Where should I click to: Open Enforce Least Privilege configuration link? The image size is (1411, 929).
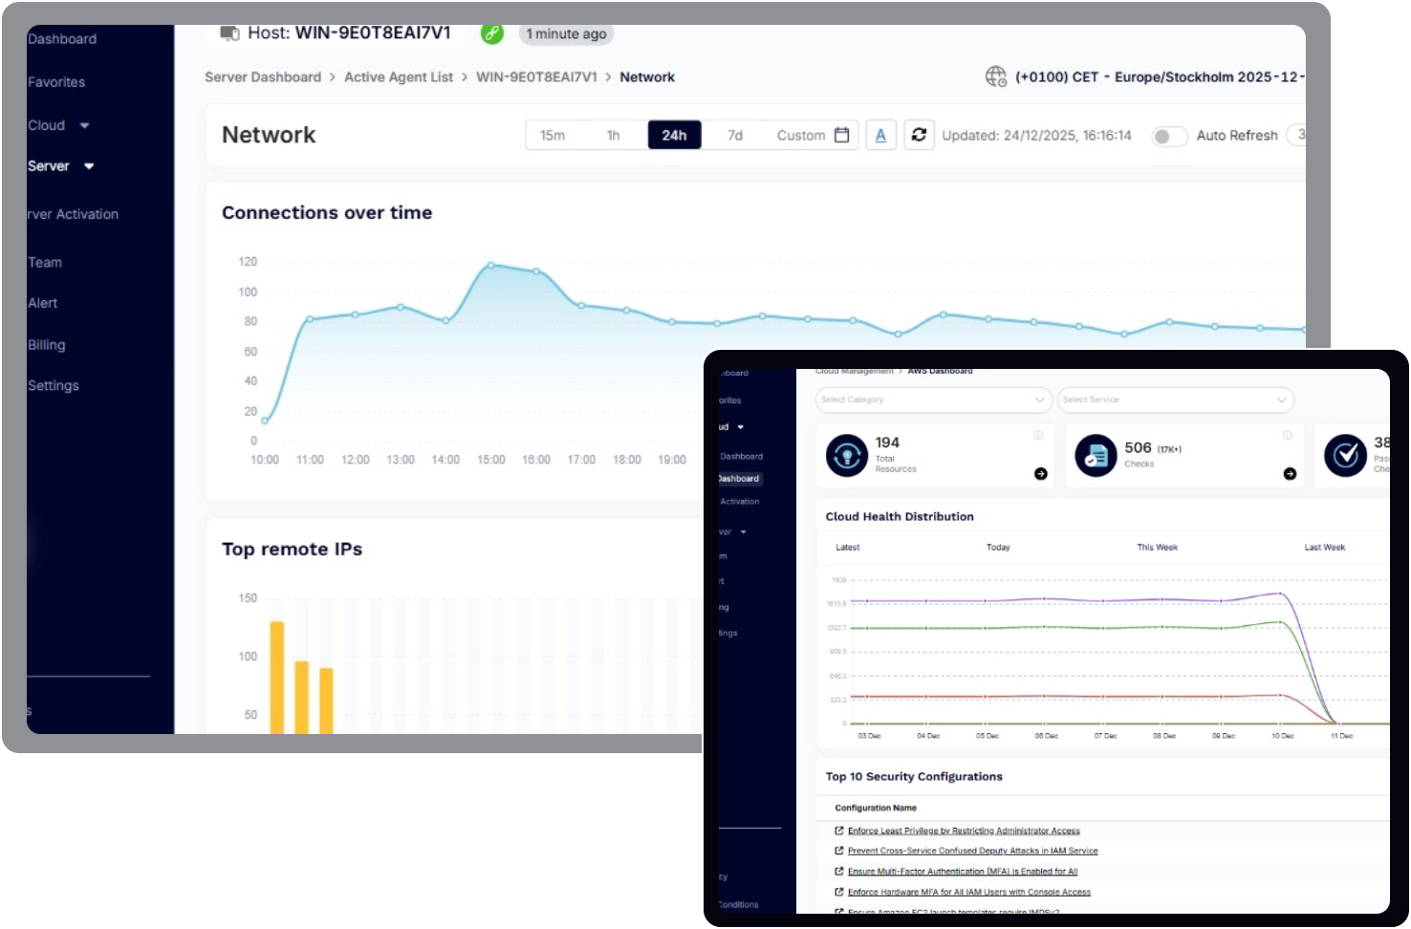point(964,830)
